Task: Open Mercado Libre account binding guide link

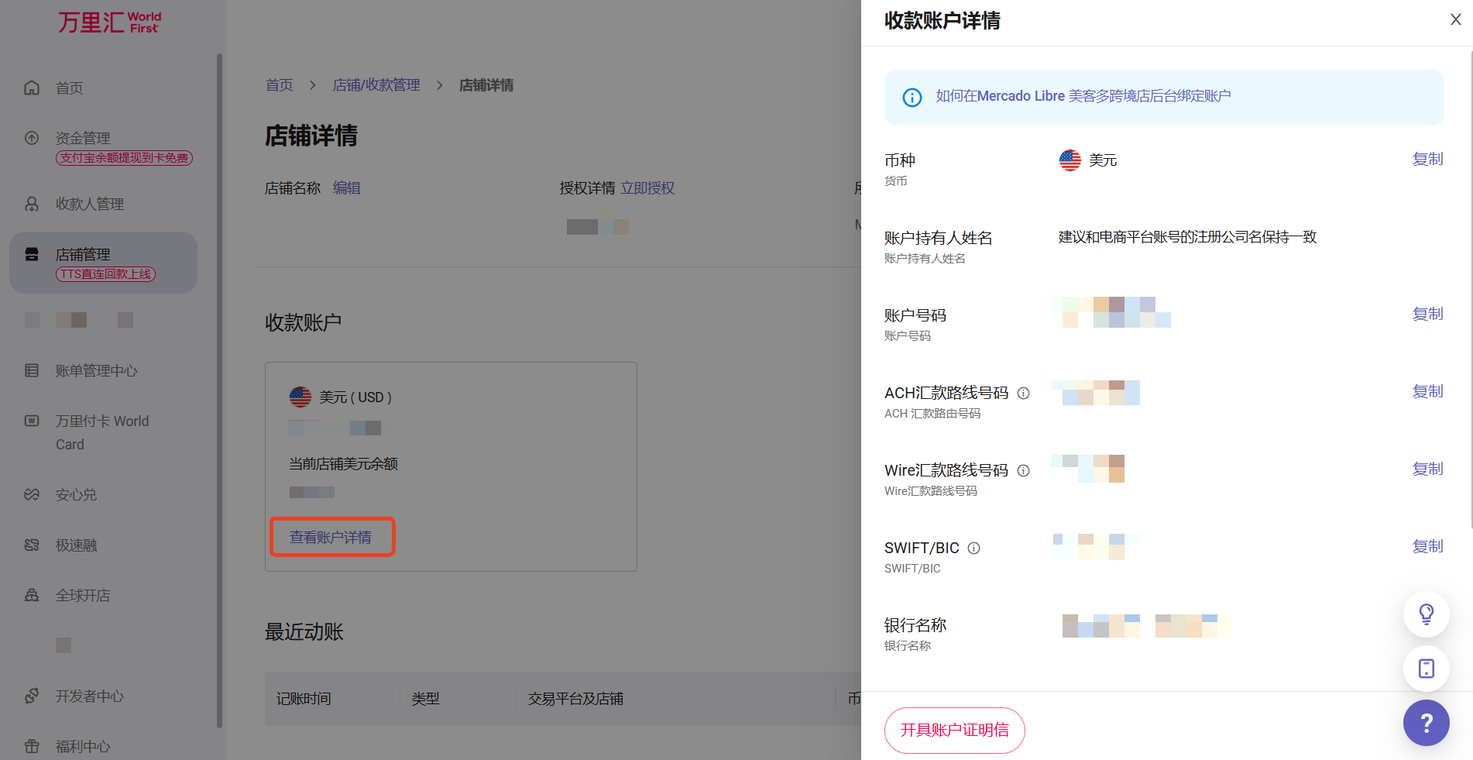Action: 1083,96
